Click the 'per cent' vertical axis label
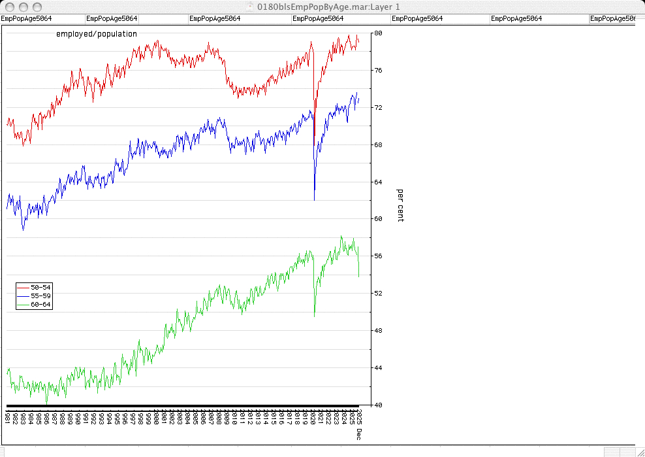This screenshot has height=457, width=645. (x=401, y=205)
